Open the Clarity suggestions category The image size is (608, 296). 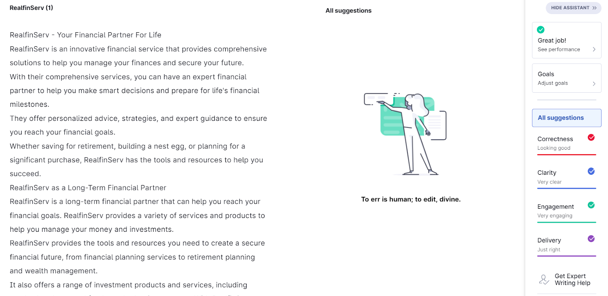567,177
